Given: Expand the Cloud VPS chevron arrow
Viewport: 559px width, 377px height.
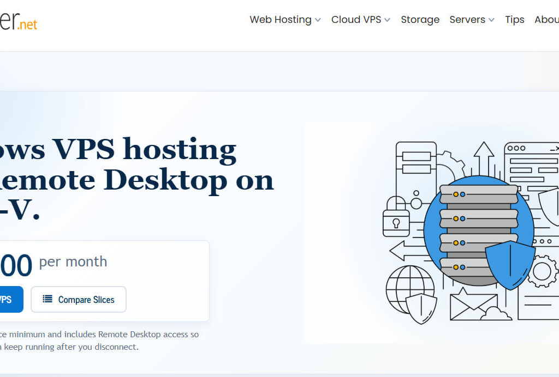Looking at the screenshot, I should 387,20.
